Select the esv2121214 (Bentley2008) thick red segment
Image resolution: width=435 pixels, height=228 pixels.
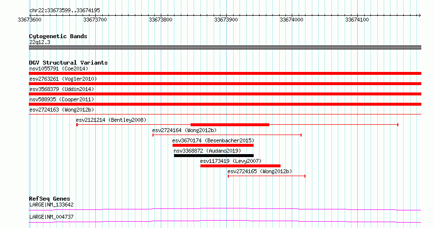tap(230, 125)
